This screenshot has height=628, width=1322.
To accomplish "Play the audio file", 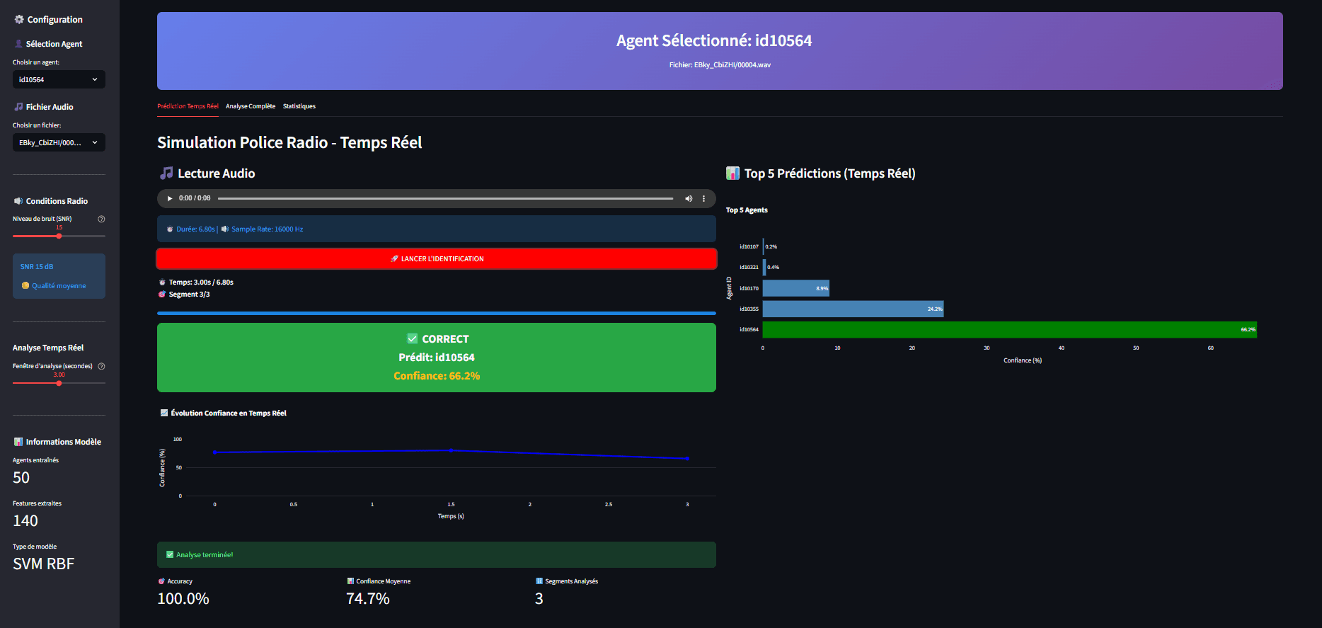I will [170, 198].
